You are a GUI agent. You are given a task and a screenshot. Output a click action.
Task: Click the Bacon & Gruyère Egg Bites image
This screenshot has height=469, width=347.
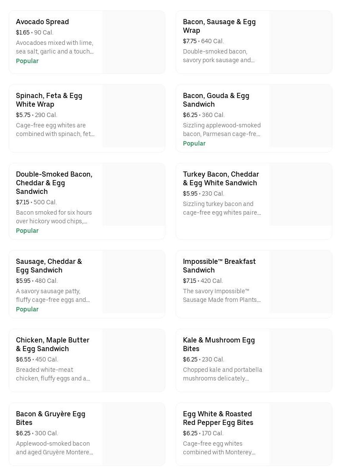point(133,434)
